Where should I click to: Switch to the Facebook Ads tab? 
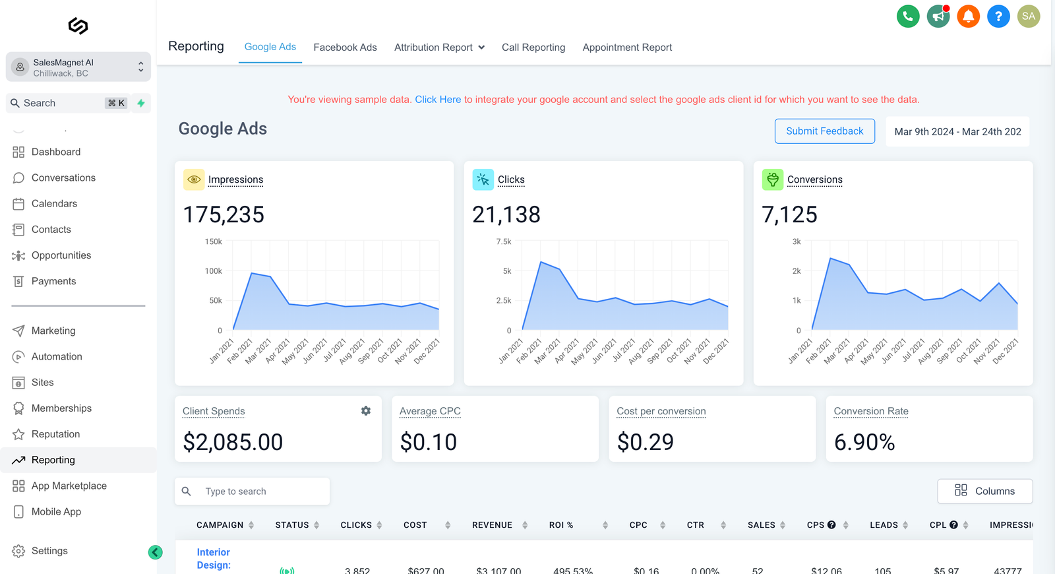(345, 48)
